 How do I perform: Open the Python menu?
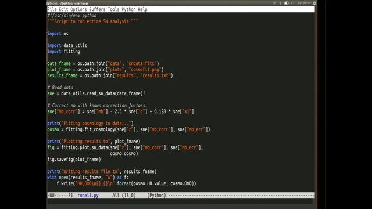[128, 9]
